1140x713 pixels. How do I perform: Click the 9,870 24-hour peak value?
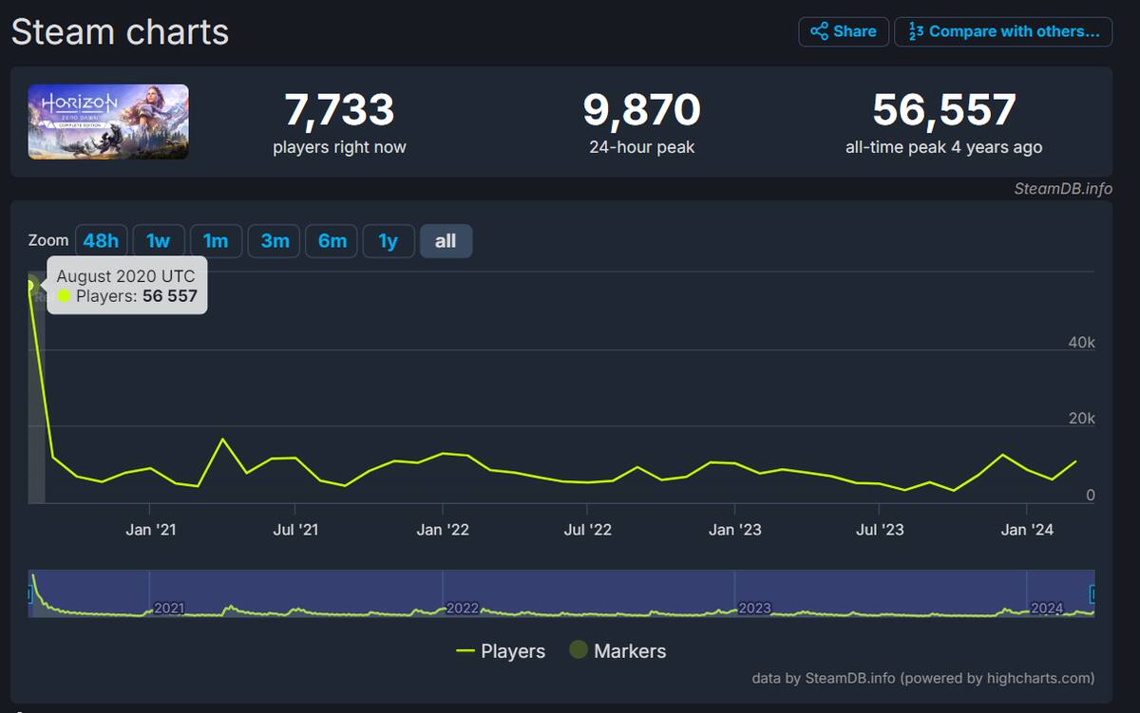[x=642, y=110]
